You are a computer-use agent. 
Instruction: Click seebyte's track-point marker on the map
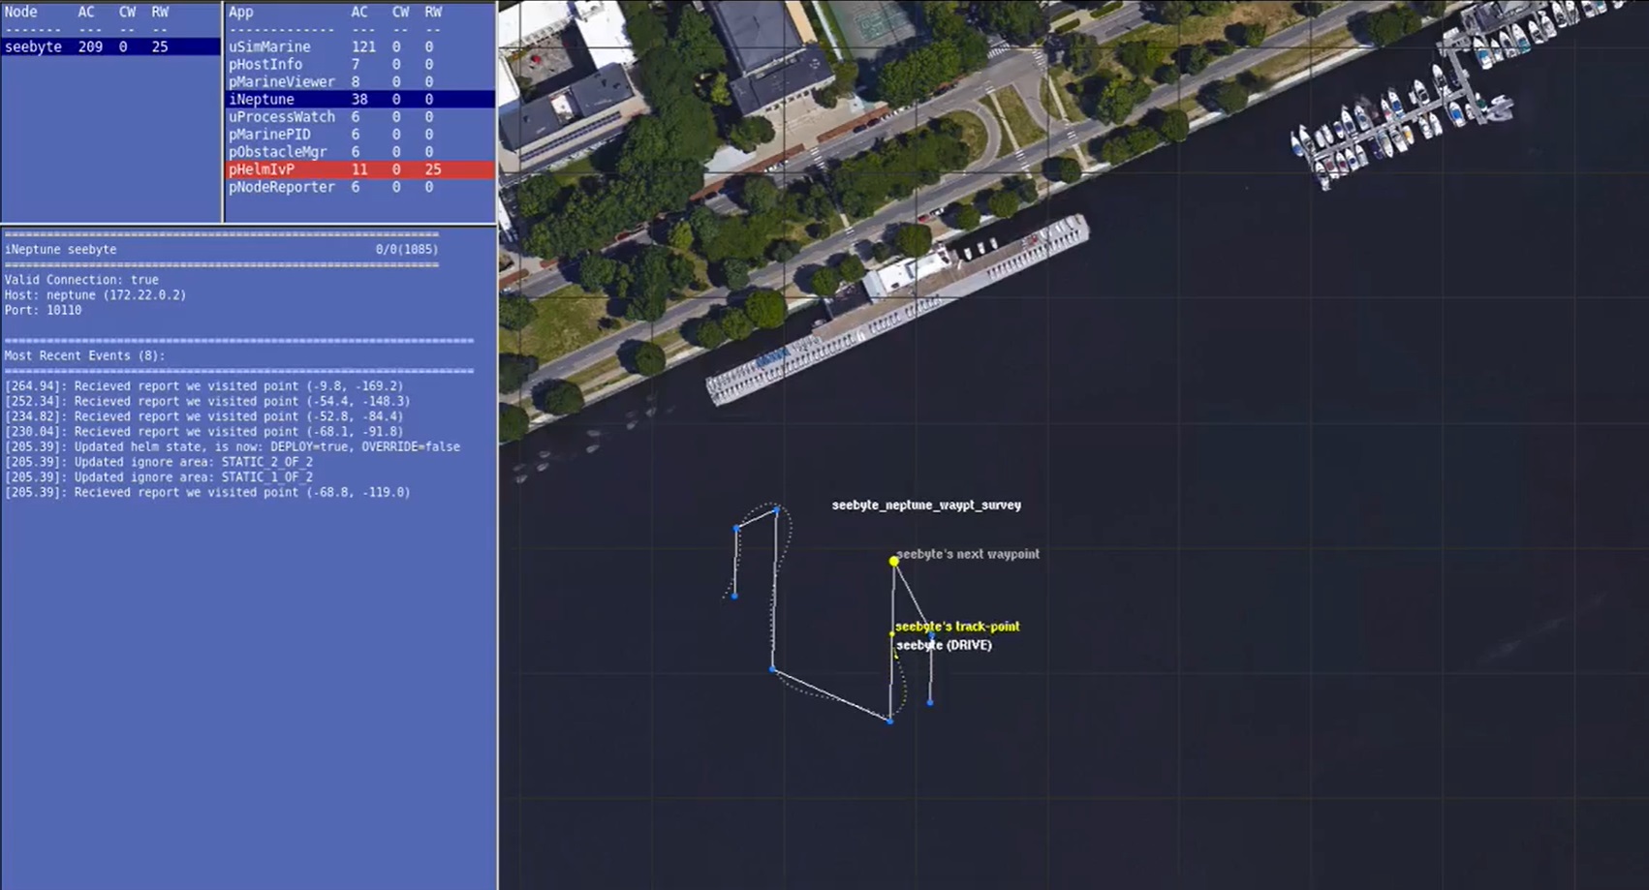[x=892, y=634]
